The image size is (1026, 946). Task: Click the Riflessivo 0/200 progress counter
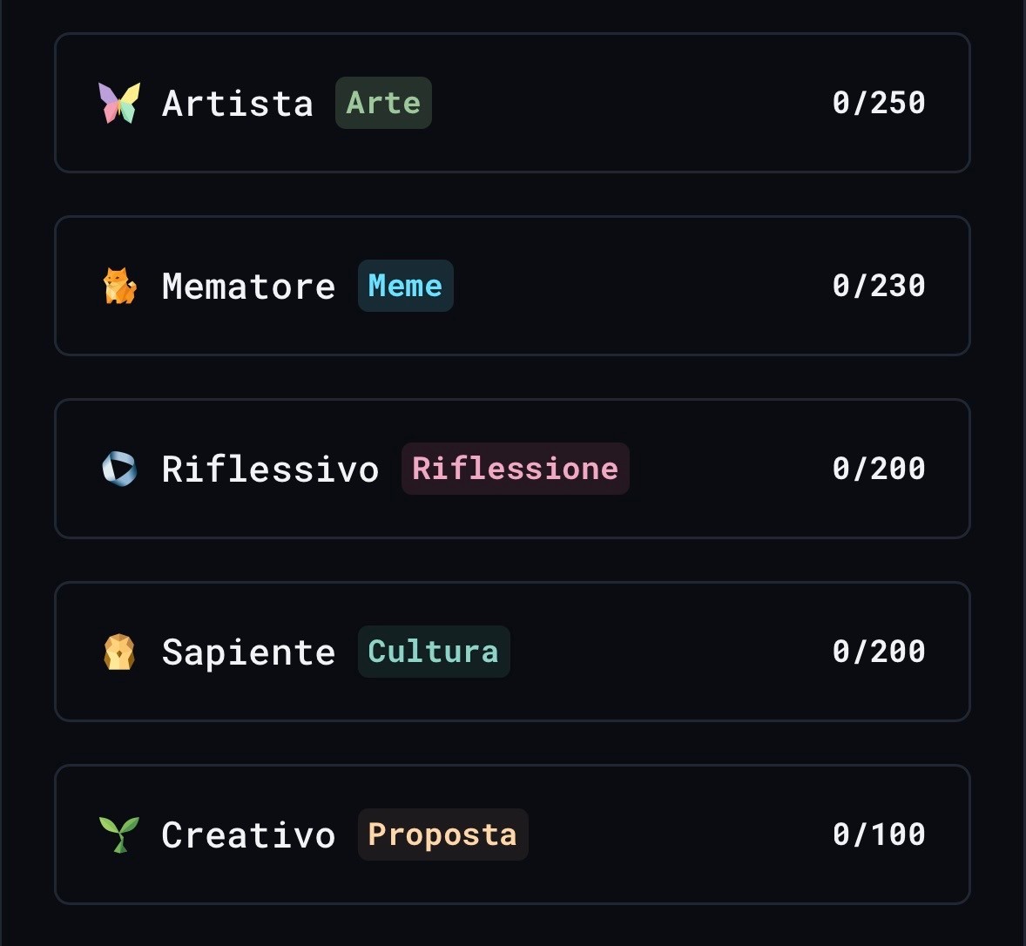tap(879, 469)
